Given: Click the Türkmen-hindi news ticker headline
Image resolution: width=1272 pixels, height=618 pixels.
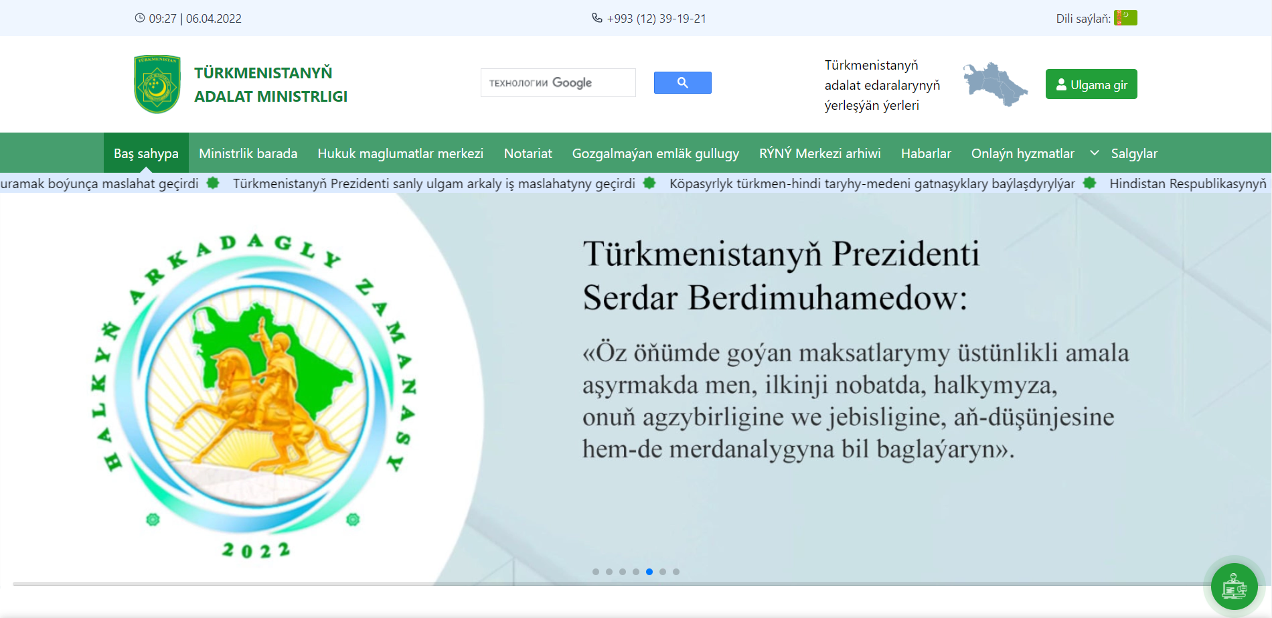Looking at the screenshot, I should coord(872,183).
